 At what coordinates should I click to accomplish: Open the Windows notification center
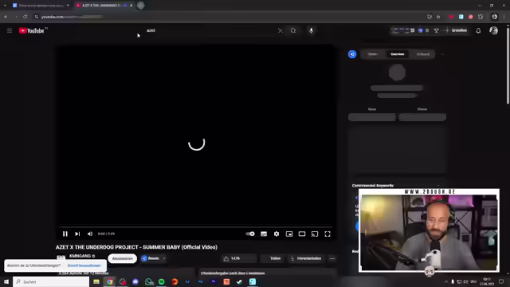pos(501,281)
